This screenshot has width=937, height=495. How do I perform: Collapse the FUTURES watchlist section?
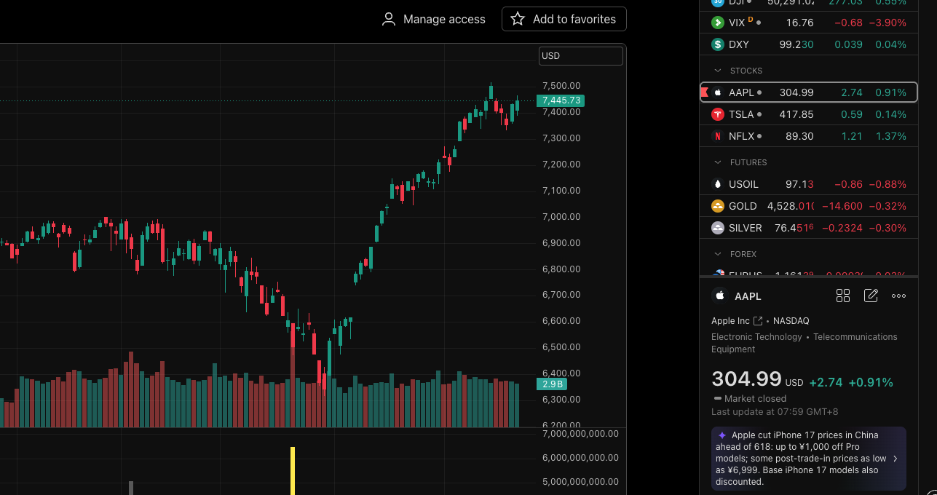pyautogui.click(x=717, y=162)
